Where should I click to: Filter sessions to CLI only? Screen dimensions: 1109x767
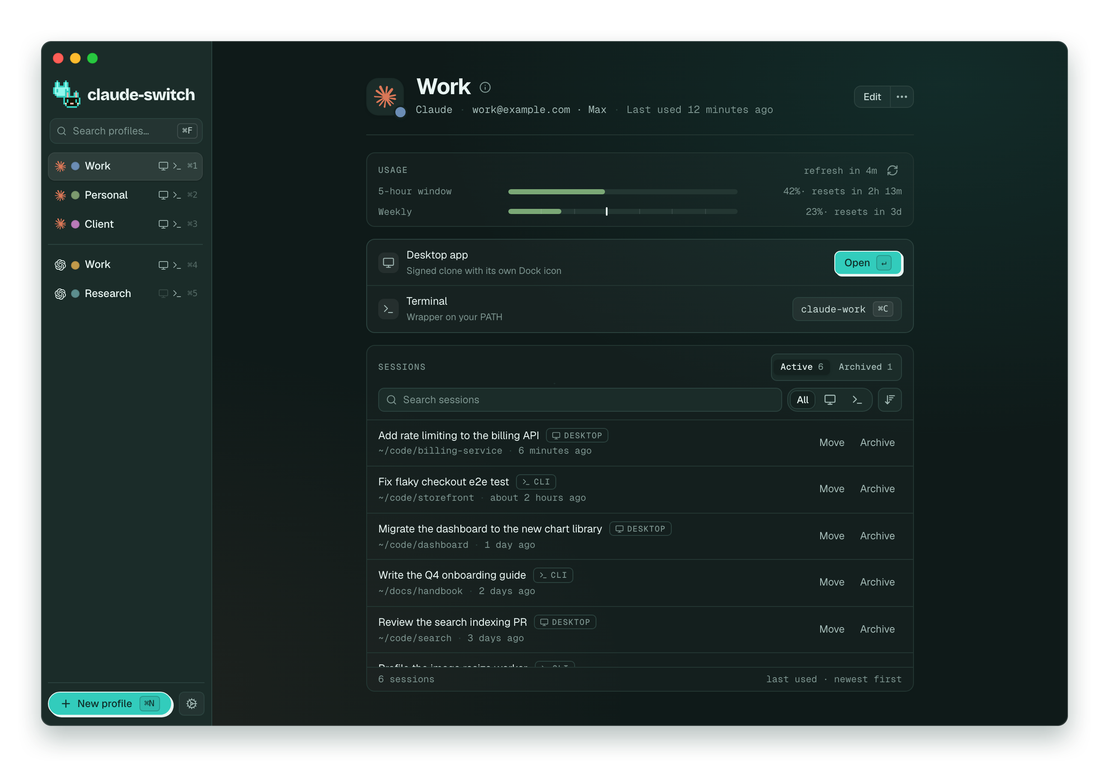[857, 400]
